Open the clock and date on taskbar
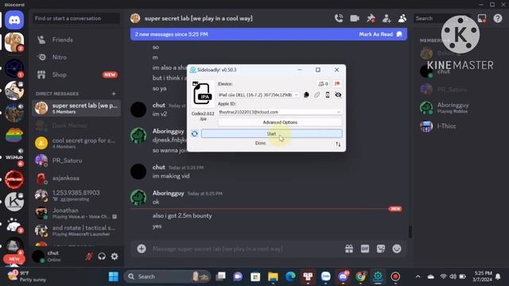Viewport: 509px width, 286px height. point(483,276)
